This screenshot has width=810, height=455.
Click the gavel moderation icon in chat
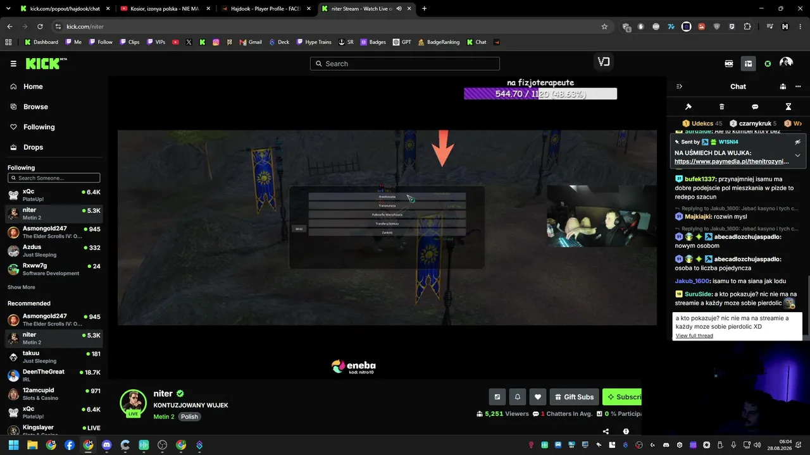[x=688, y=107]
